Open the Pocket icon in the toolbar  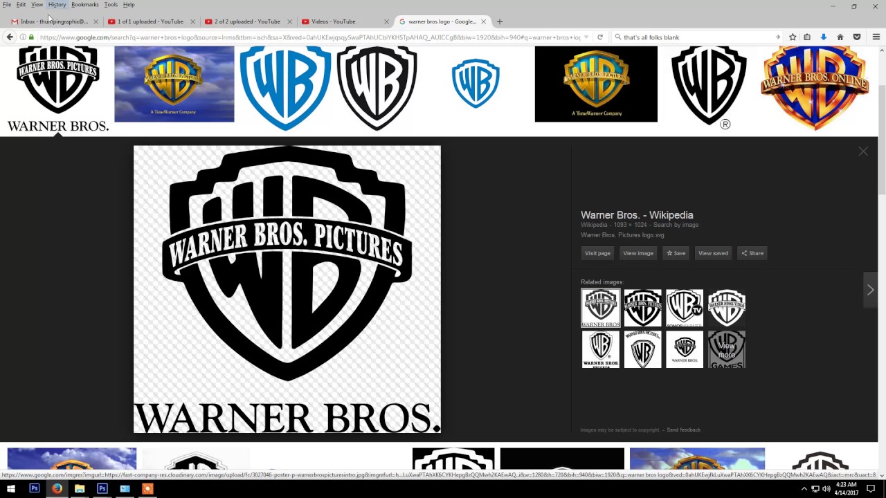857,37
